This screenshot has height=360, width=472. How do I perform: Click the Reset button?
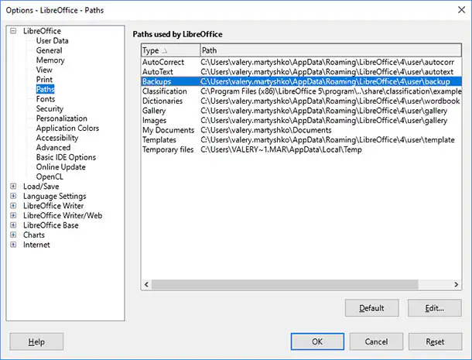pos(435,341)
